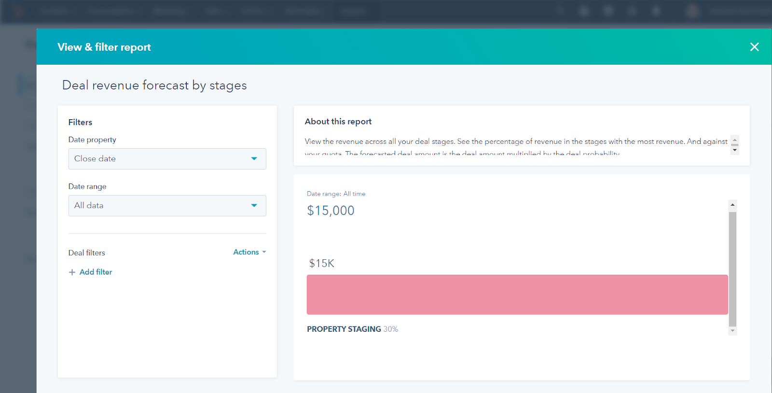This screenshot has height=393, width=772.
Task: Click the Add filter link
Action: [96, 272]
